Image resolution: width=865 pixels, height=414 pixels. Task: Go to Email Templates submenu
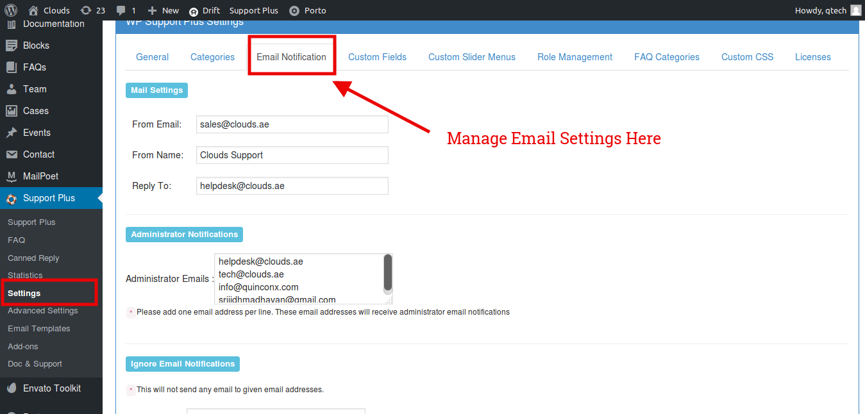click(x=39, y=329)
